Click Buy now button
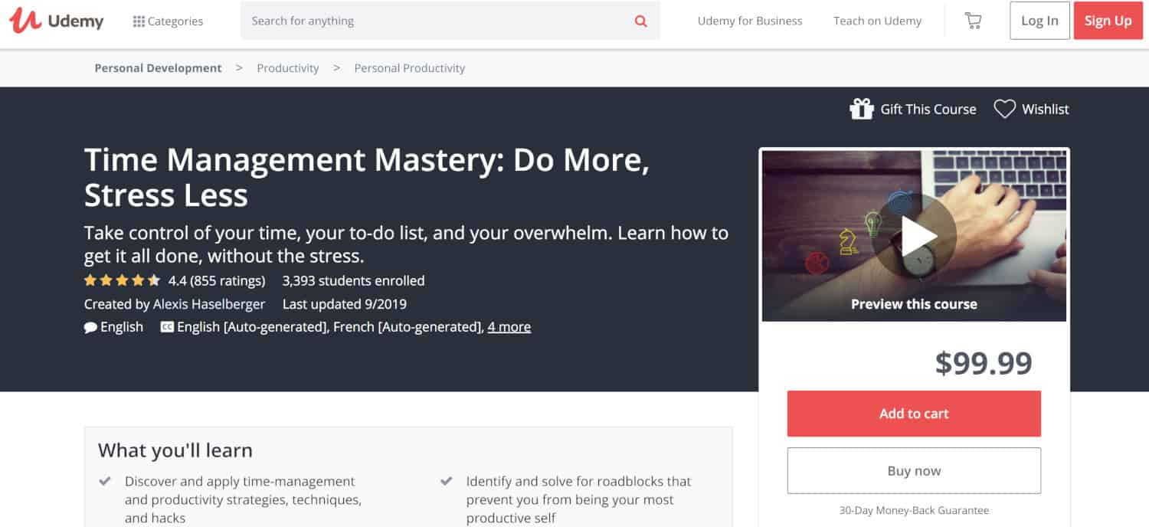Screen dimensions: 1149x527 coord(914,471)
